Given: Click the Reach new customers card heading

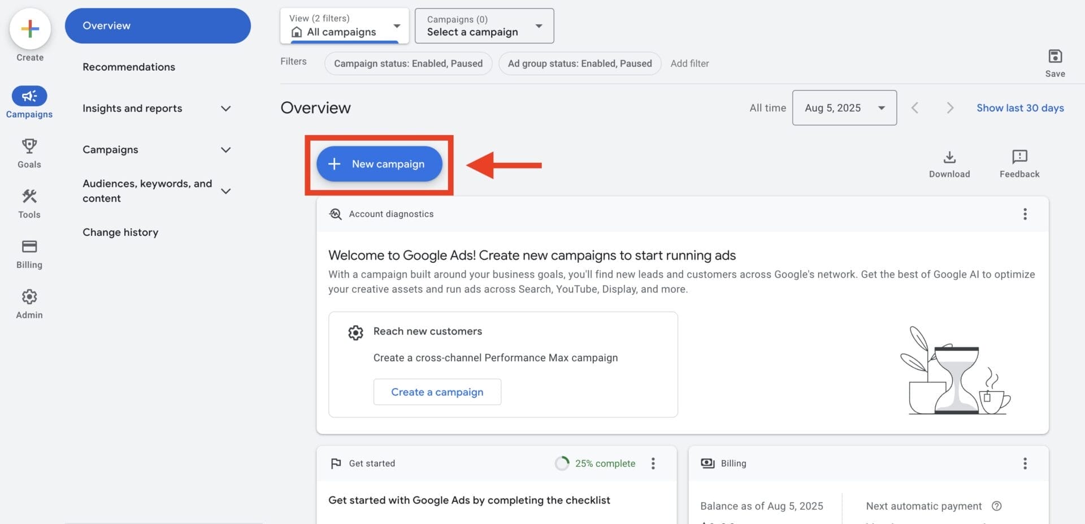Looking at the screenshot, I should pyautogui.click(x=428, y=331).
